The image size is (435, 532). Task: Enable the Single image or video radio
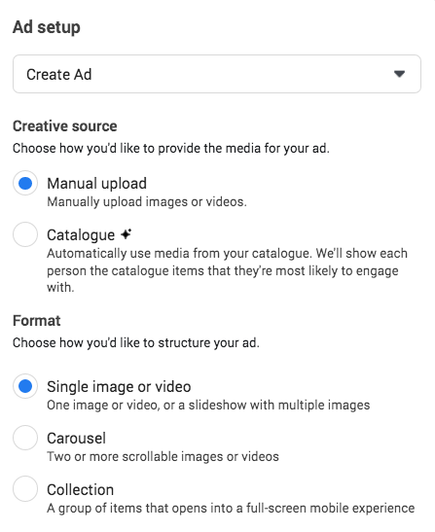coord(25,386)
